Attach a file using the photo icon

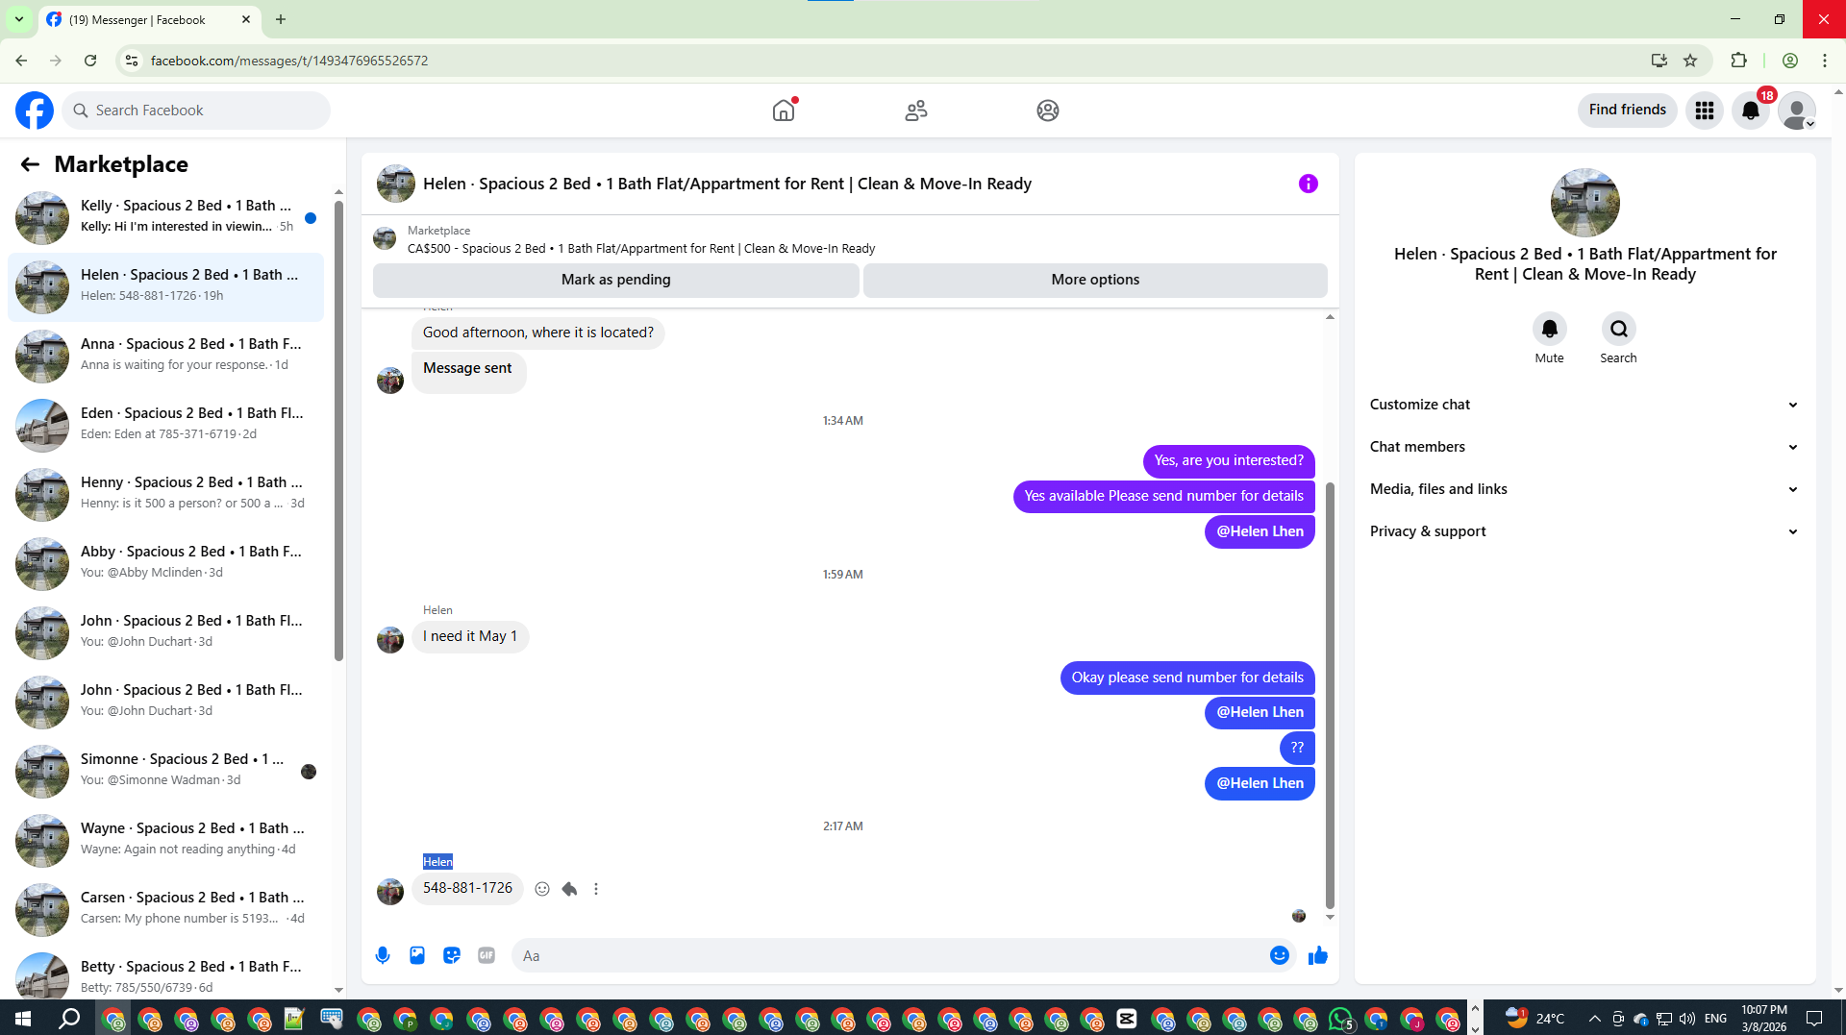pos(417,955)
